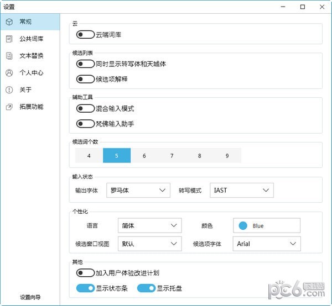Click the 拓展功能 external link icon

pyautogui.click(x=9, y=107)
